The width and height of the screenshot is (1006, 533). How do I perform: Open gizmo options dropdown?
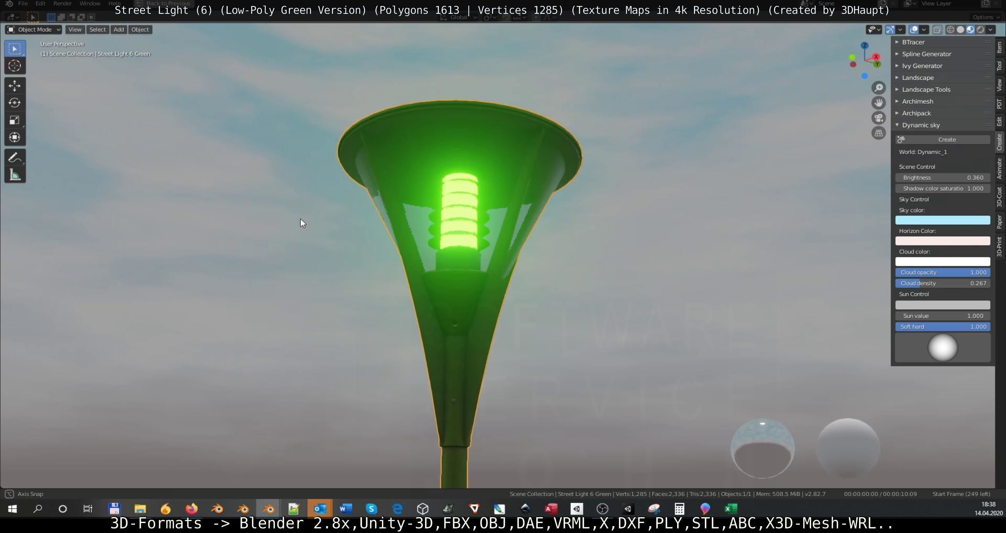click(x=900, y=30)
